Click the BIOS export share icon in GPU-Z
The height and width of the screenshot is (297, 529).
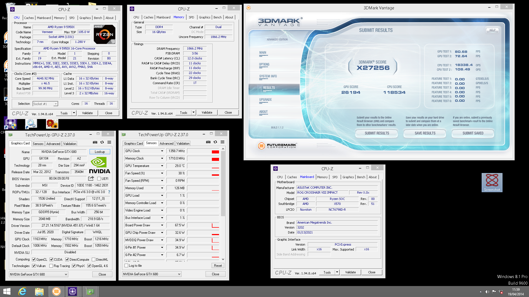pyautogui.click(x=91, y=178)
